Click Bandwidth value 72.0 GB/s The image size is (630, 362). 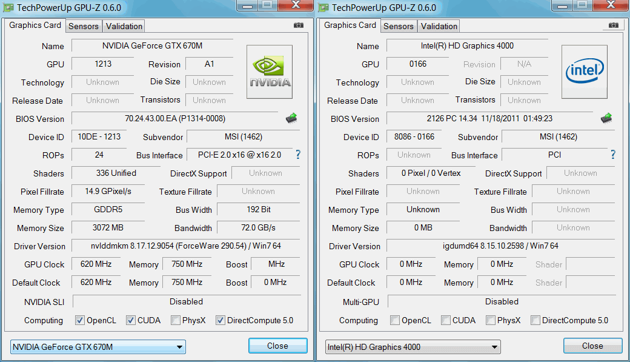coord(258,227)
